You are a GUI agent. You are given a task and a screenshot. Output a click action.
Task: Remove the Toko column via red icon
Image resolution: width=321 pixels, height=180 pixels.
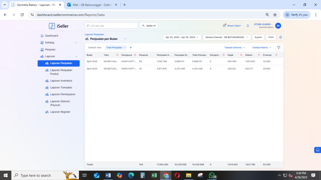pos(117,55)
